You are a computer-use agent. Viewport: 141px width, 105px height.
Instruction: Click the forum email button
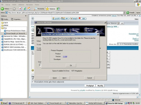point(74,18)
